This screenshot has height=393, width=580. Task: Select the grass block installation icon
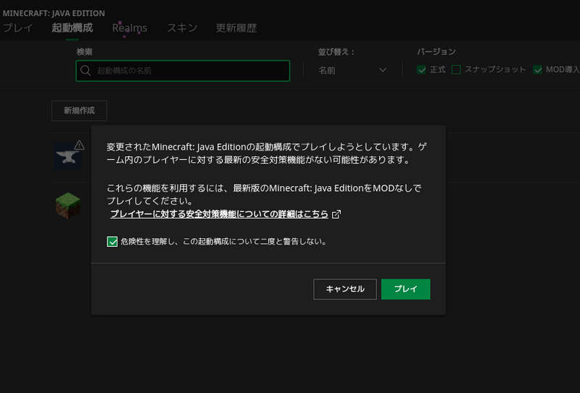[x=68, y=206]
